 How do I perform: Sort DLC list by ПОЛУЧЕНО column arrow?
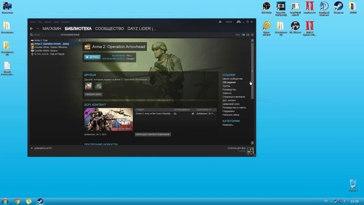(x=210, y=110)
